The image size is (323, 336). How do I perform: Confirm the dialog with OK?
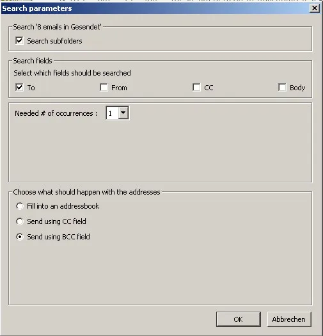pos(239,319)
